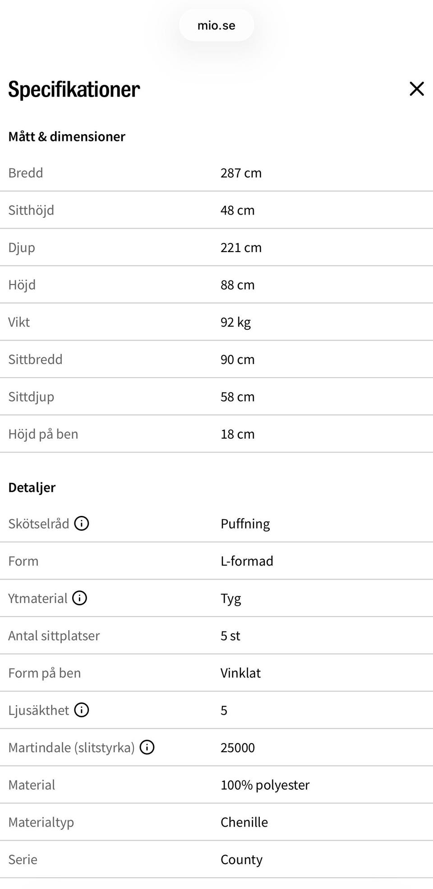The height and width of the screenshot is (889, 433).
Task: Click the L-formad form value
Action: (x=247, y=561)
